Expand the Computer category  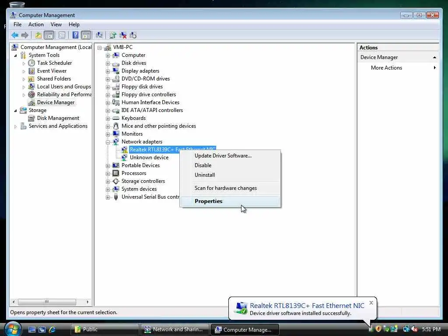(108, 56)
